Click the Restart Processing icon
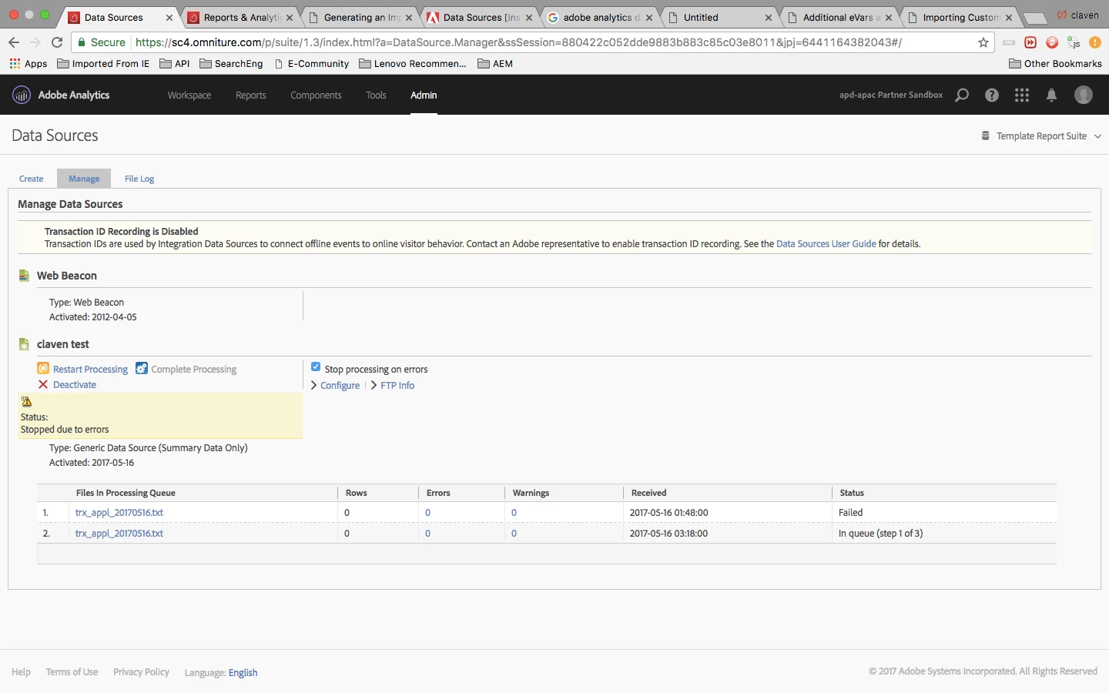 [43, 369]
